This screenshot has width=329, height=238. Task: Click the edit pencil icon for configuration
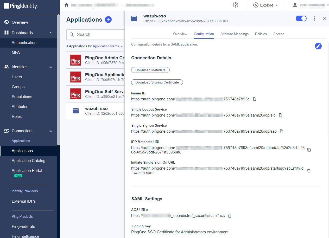pos(318,46)
